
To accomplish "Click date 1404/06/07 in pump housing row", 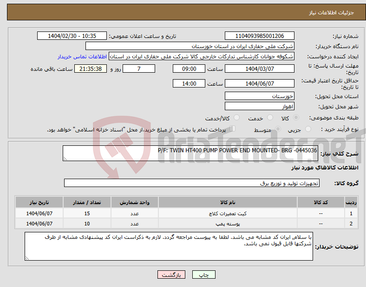I will [x=39, y=224].
